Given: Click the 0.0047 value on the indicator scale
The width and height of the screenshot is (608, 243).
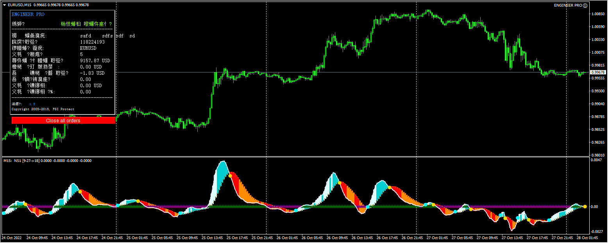Looking at the screenshot, I should [x=597, y=160].
